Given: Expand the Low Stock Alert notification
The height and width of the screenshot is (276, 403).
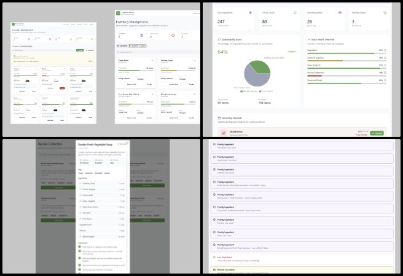Looking at the screenshot, I should [x=213, y=258].
